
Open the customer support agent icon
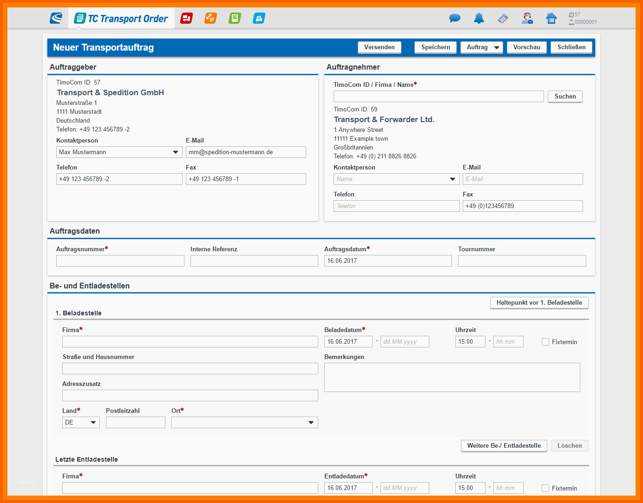(x=527, y=19)
